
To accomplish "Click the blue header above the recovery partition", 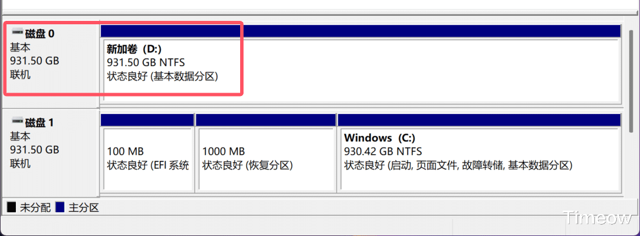I will 265,120.
